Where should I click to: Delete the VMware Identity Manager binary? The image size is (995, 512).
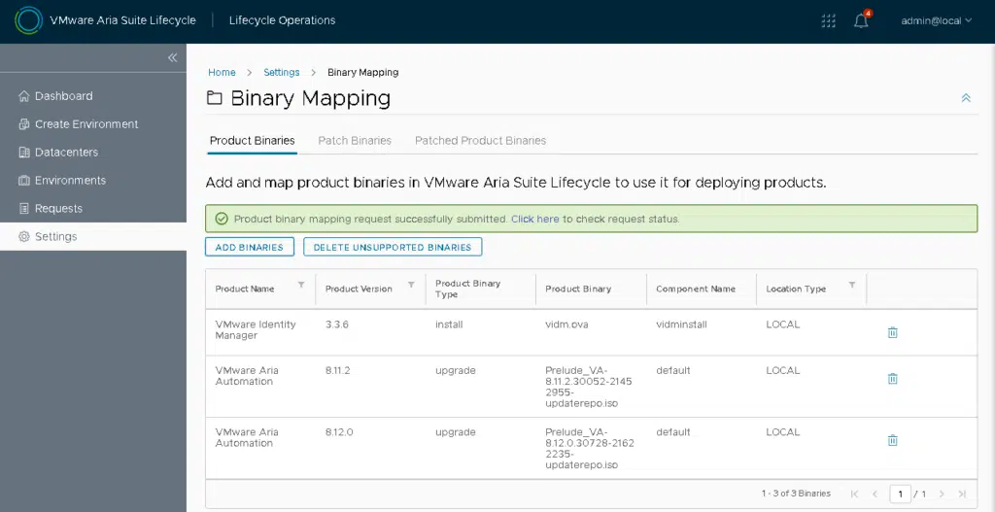click(x=892, y=332)
